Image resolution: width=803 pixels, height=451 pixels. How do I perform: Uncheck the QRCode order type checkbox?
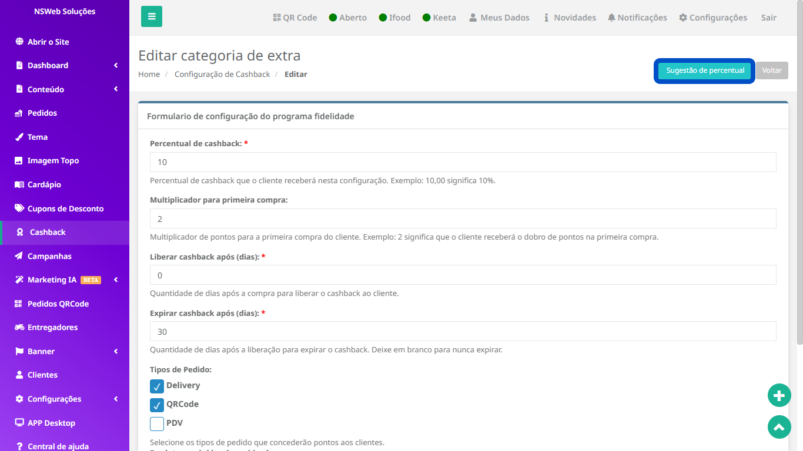point(157,405)
